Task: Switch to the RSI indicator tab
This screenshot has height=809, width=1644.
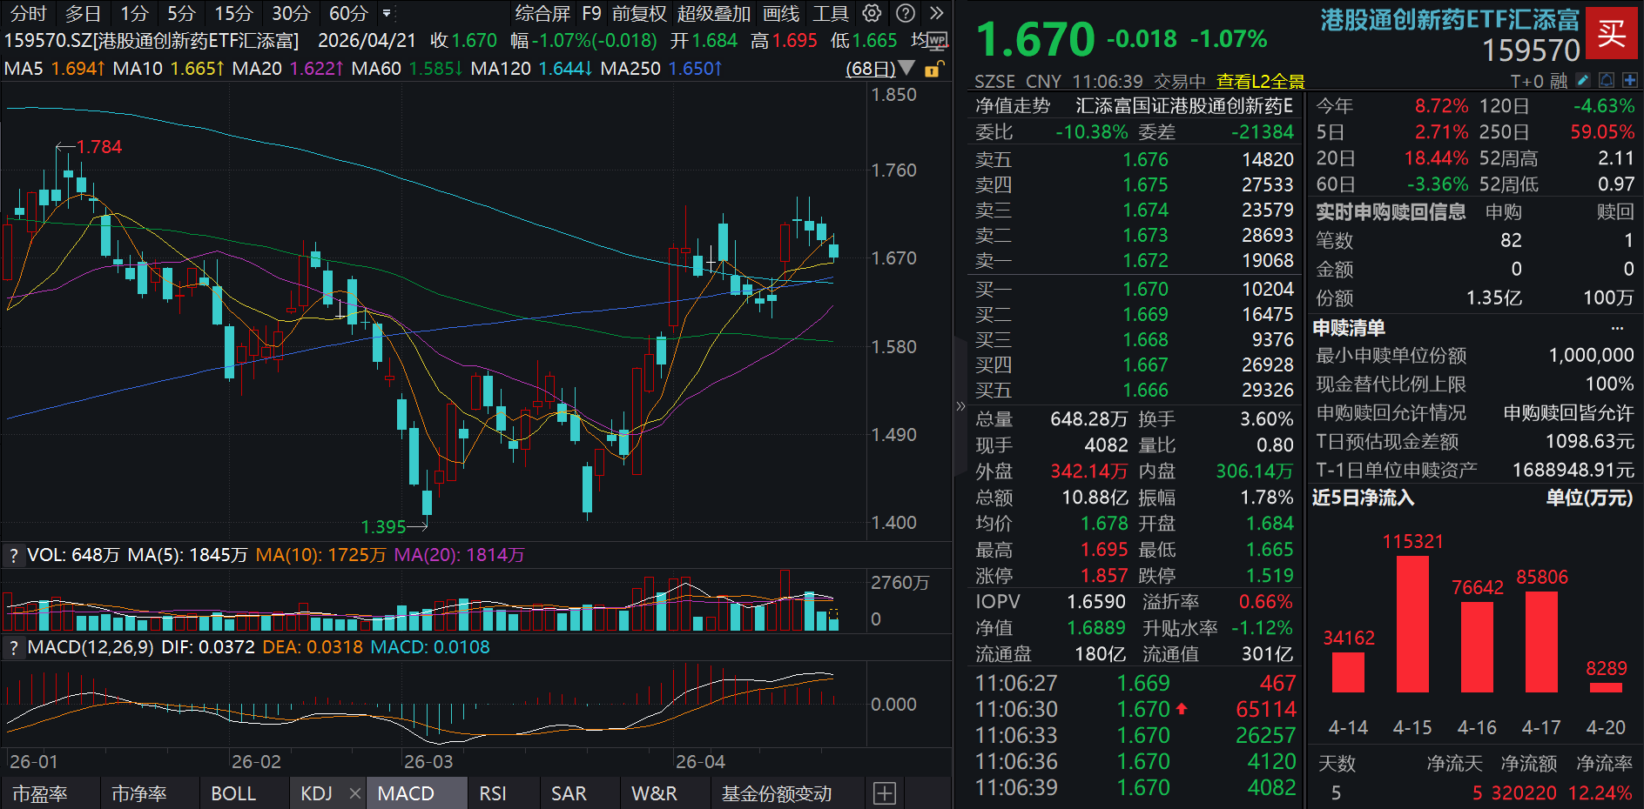Action: pos(492,793)
